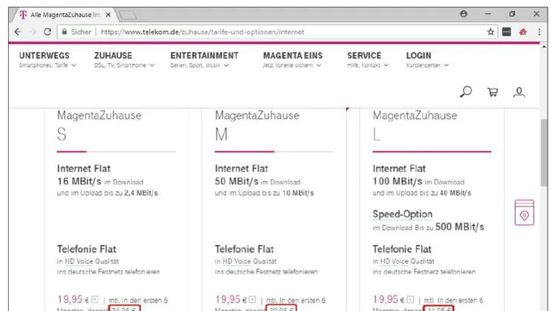
Task: Click the customer account person icon
Action: coord(519,92)
